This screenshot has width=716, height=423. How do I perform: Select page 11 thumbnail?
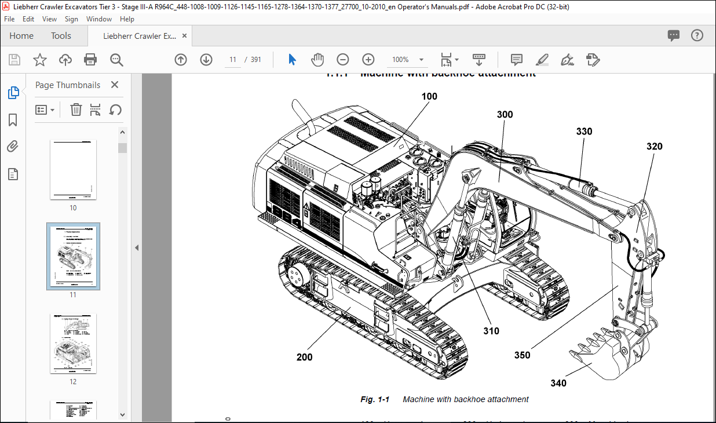tap(73, 257)
